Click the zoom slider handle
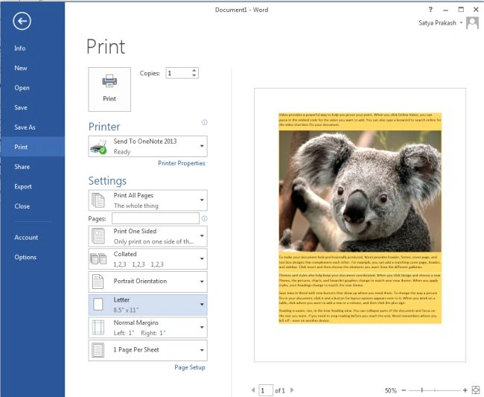Image resolution: width=484 pixels, height=397 pixels. click(x=422, y=390)
